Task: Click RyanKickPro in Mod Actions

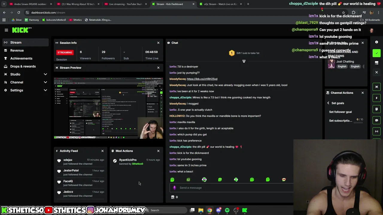Action: pos(128,160)
